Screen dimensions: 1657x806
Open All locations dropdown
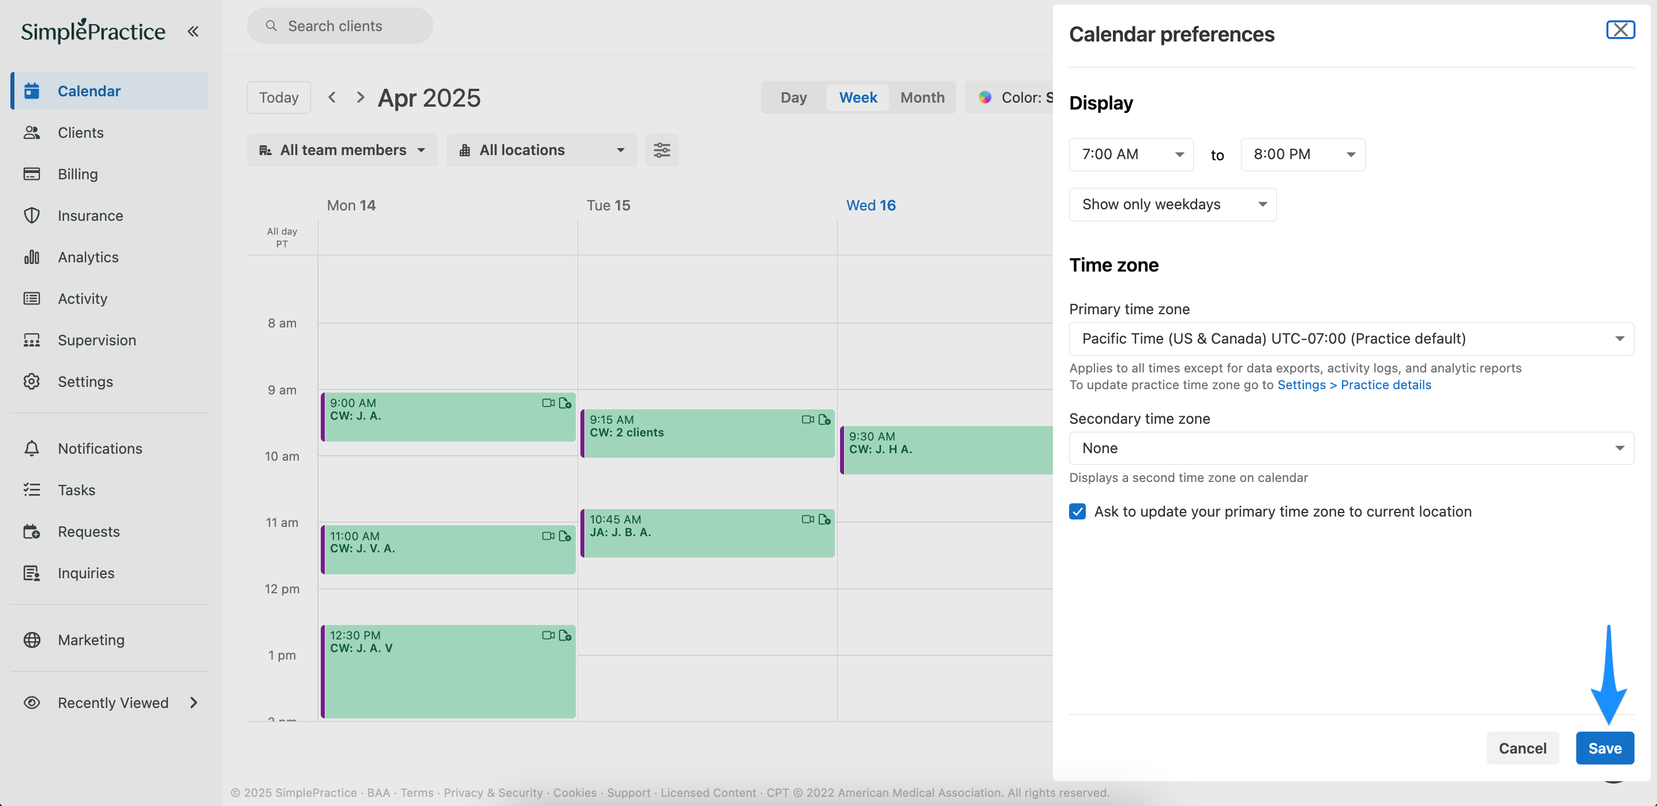(x=542, y=150)
